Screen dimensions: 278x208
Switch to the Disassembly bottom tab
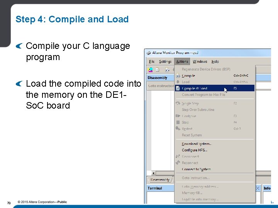point(160,180)
